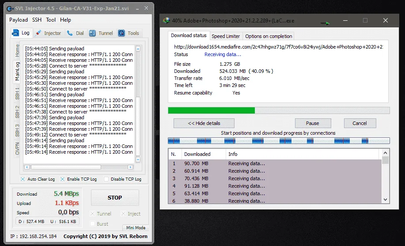Click the Downloaded column header
Screen dimensions: 405x246
tap(204, 154)
